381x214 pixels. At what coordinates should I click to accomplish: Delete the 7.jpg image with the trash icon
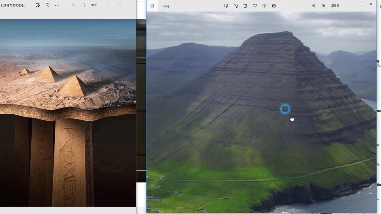pyautogui.click(x=245, y=6)
